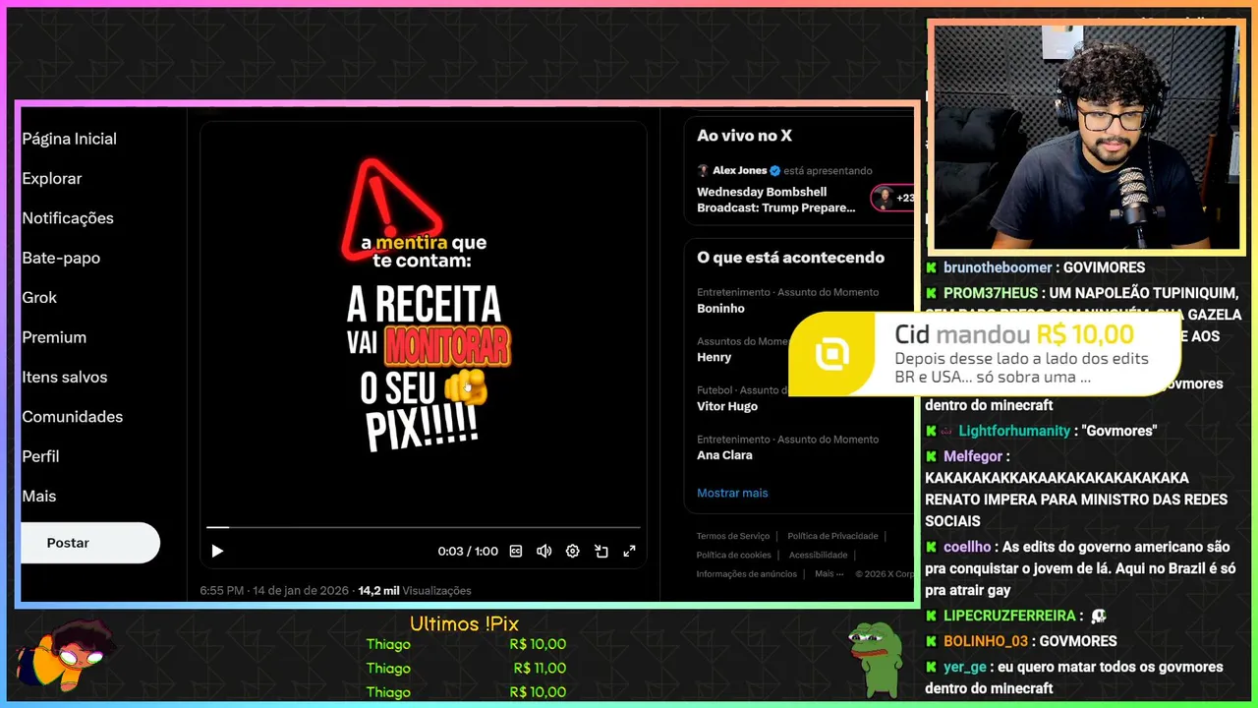Open Termos de Serviço footer link
1258x708 pixels.
pyautogui.click(x=733, y=536)
